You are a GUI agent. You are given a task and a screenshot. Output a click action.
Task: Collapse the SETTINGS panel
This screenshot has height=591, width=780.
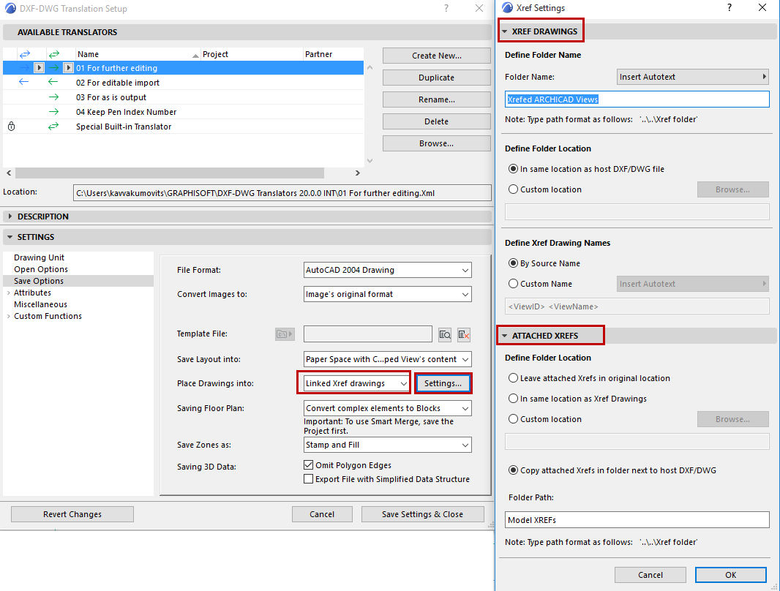(x=10, y=237)
